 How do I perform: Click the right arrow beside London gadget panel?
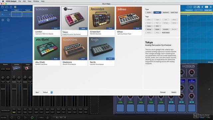click(x=209, y=89)
